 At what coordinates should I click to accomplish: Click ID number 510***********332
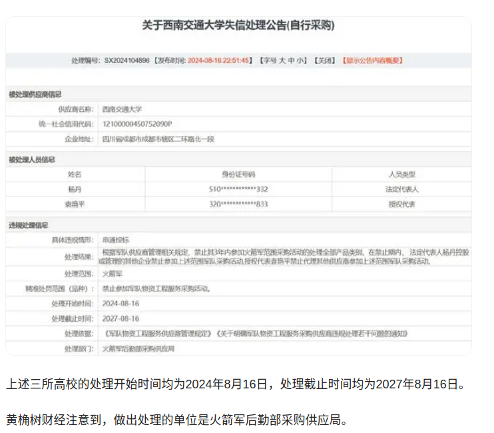pos(238,189)
